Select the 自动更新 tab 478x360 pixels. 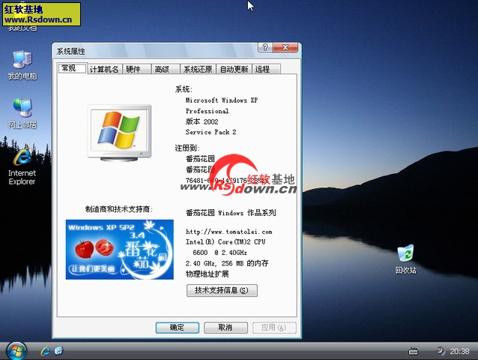(234, 69)
